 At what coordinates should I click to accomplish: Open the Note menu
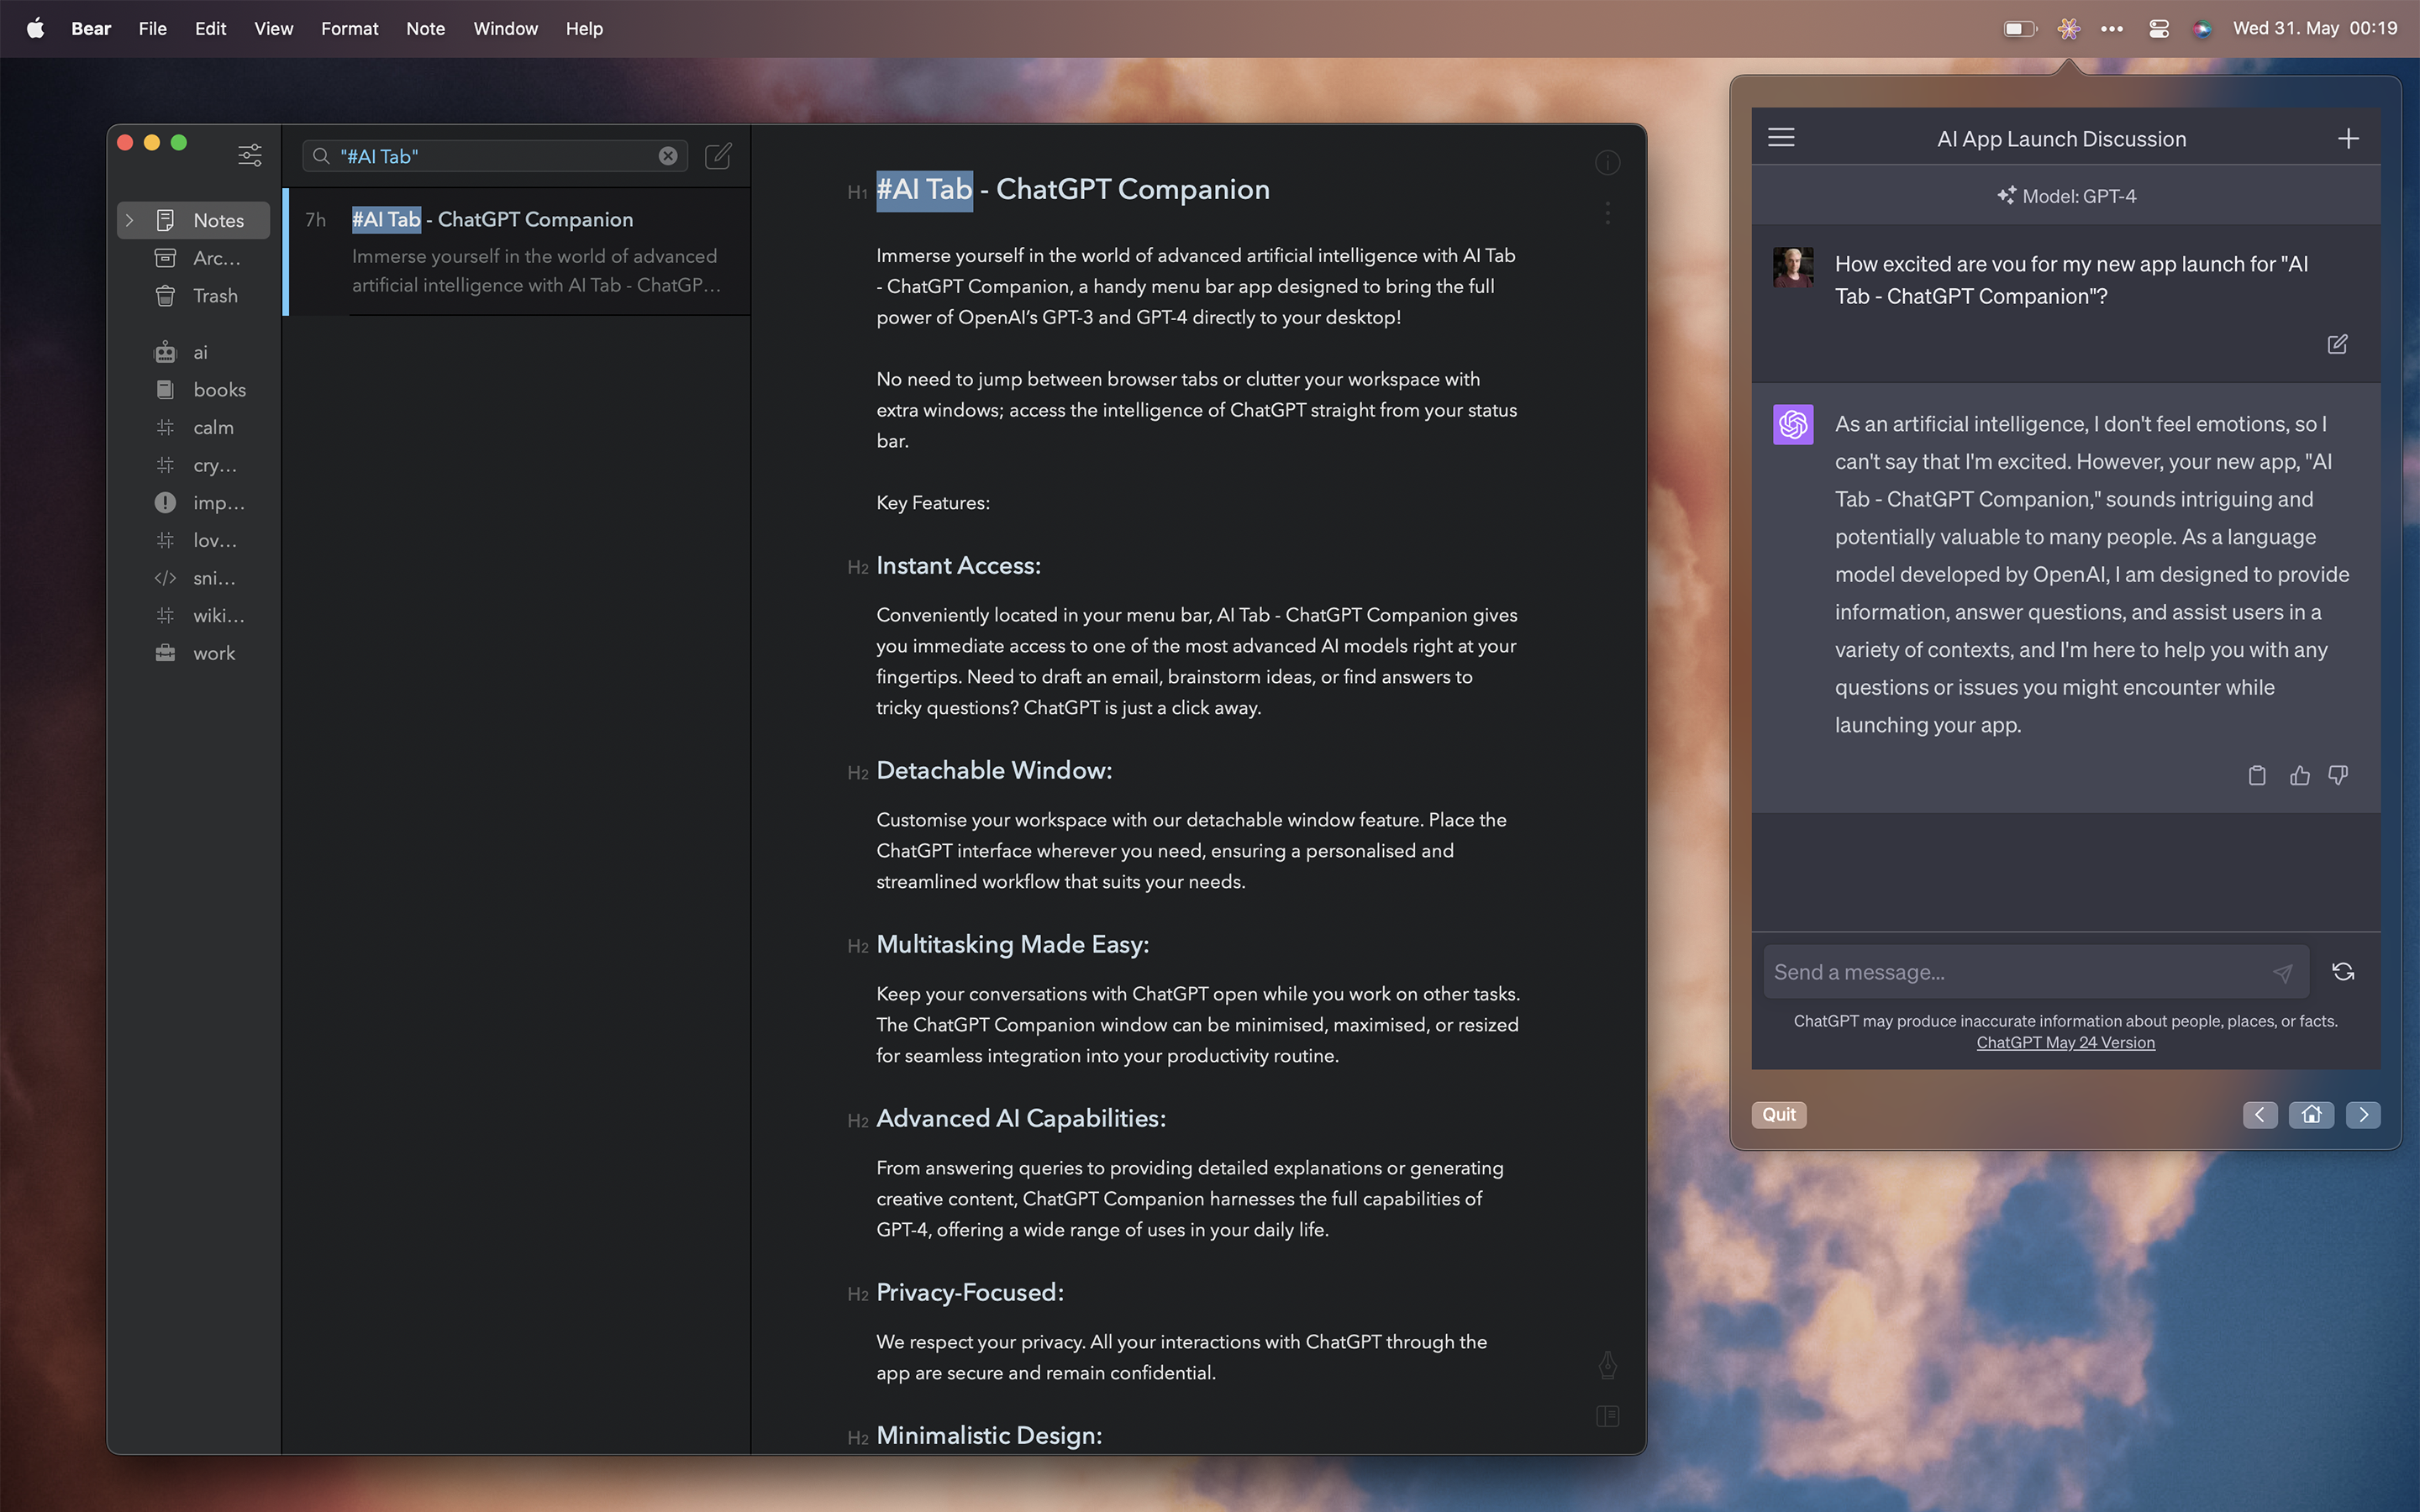tap(425, 28)
